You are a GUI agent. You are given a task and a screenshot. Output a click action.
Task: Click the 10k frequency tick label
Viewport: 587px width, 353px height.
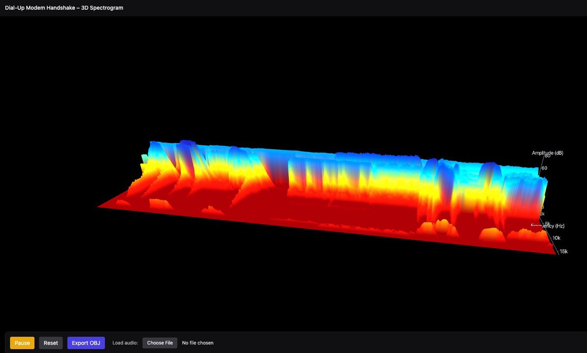(x=557, y=238)
